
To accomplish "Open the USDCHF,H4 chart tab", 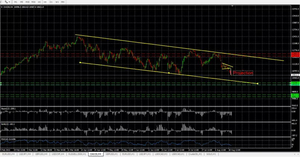I will 58,154.
